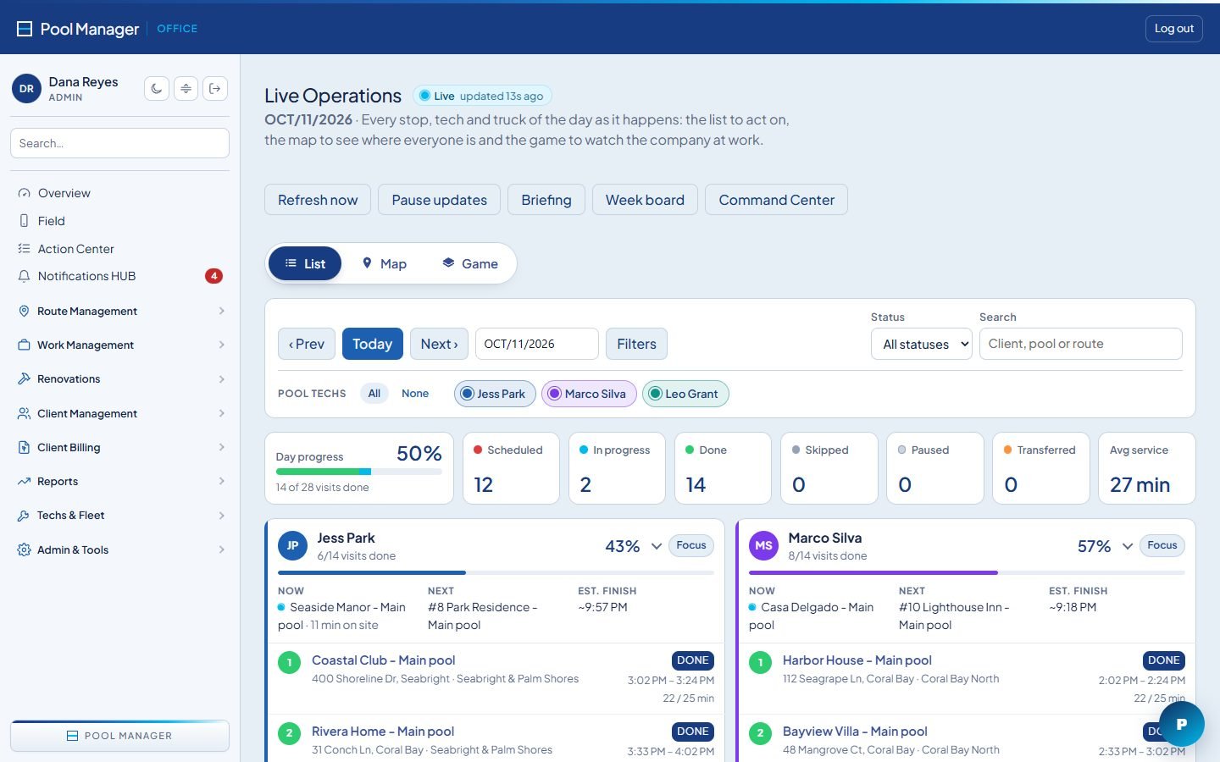Open Notifications HUB bell icon
The width and height of the screenshot is (1220, 762).
(24, 276)
